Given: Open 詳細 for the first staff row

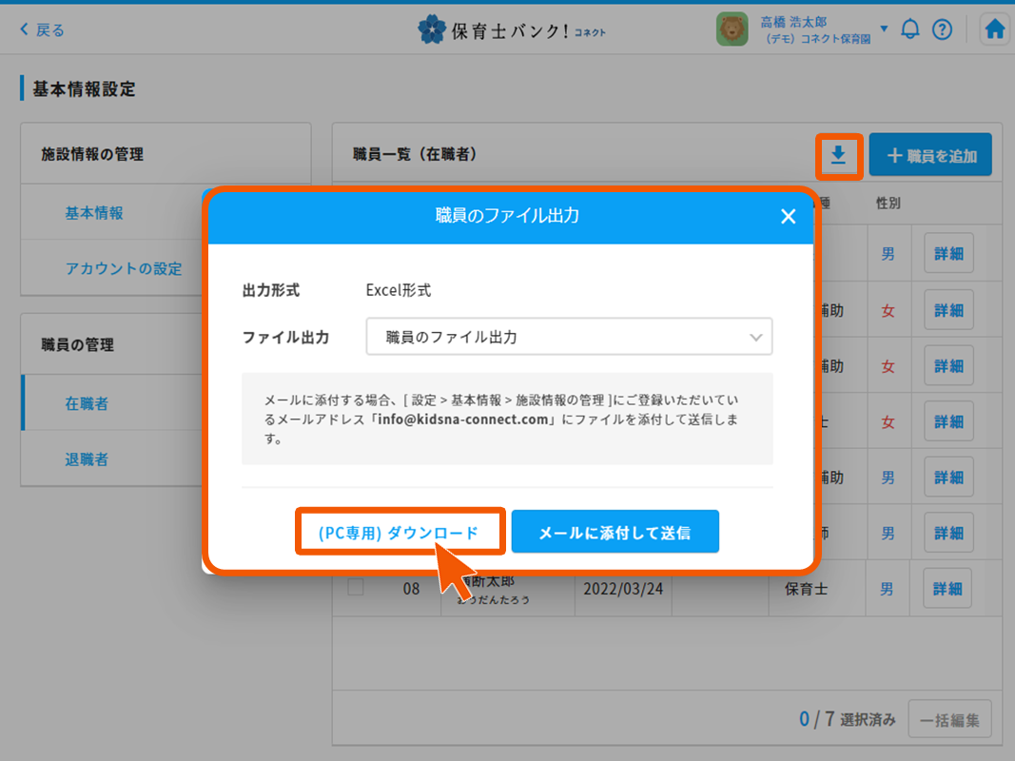Looking at the screenshot, I should (x=947, y=254).
